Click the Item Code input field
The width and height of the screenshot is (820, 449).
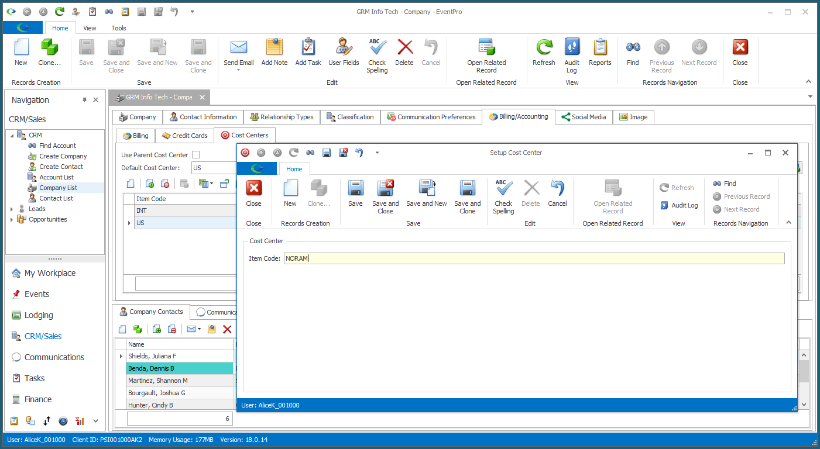tap(534, 258)
